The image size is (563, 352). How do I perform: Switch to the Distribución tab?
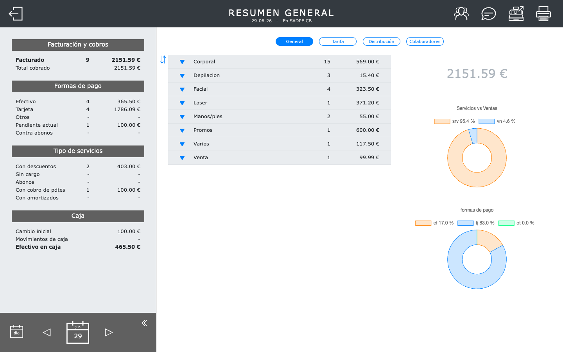click(382, 41)
